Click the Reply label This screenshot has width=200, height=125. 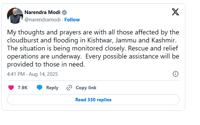pos(52,88)
